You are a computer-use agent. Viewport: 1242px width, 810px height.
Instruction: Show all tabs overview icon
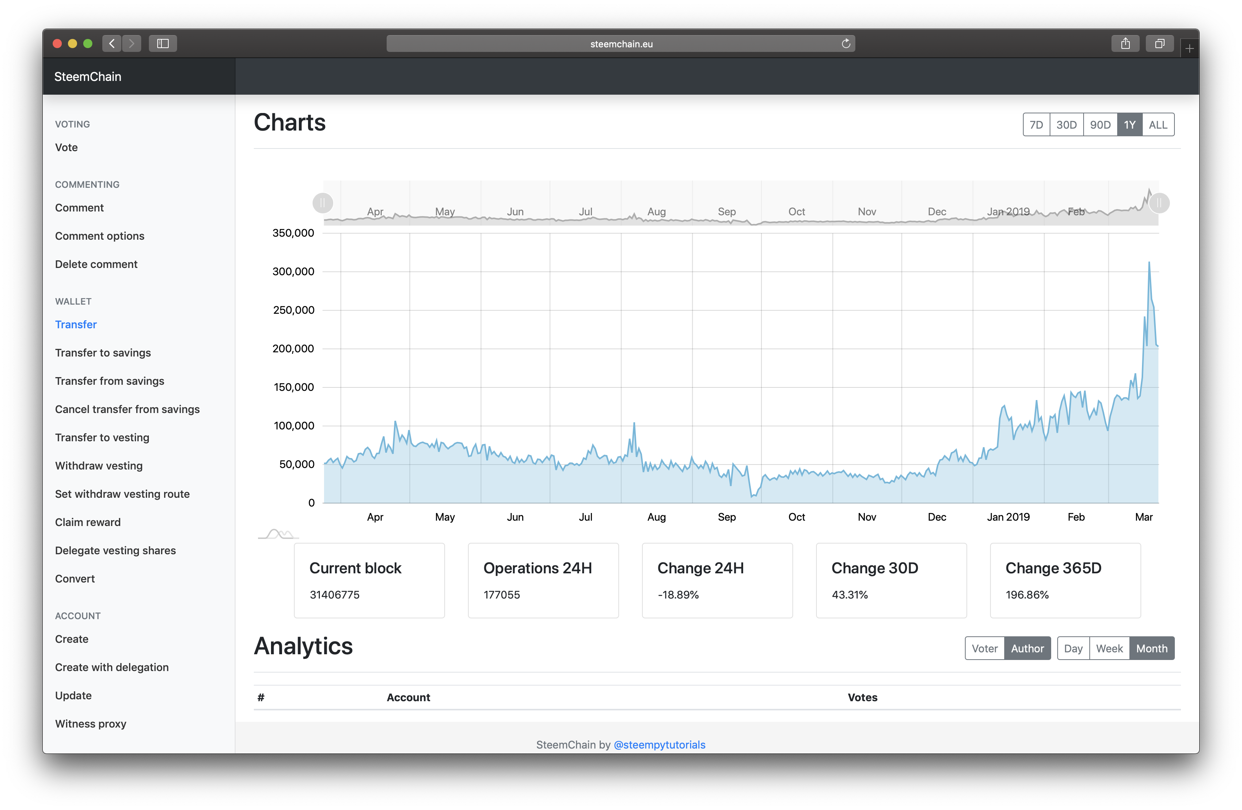(1160, 43)
